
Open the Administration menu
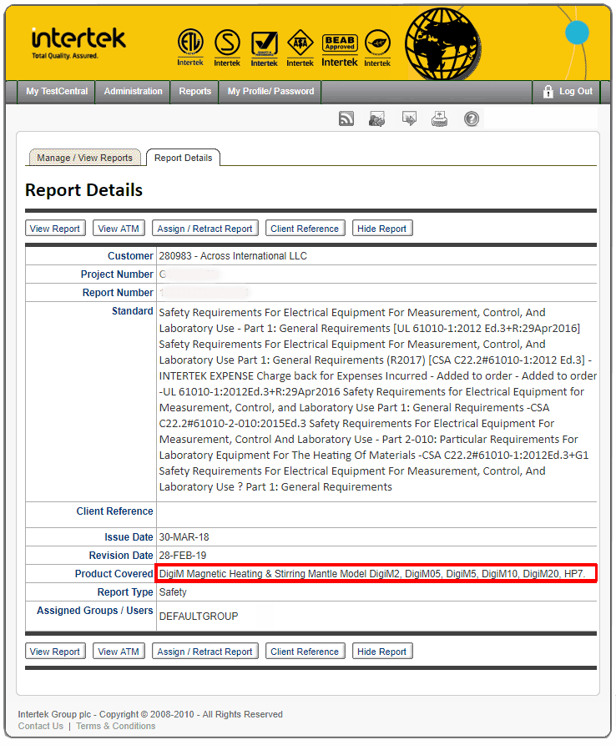pos(133,92)
